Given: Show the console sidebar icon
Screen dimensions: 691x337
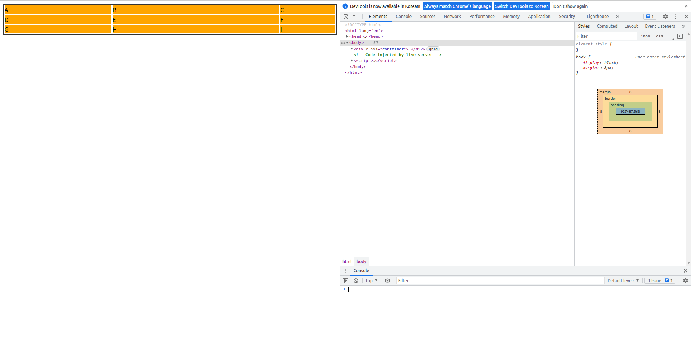Looking at the screenshot, I should 346,281.
